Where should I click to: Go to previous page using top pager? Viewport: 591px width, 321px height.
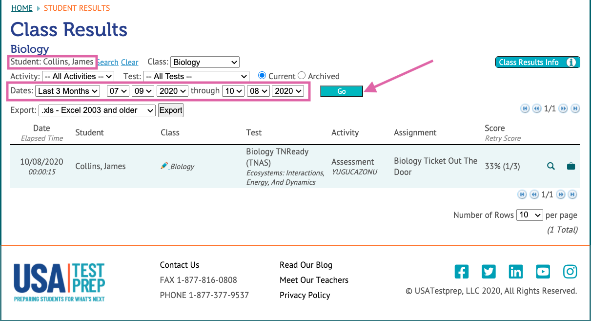(x=536, y=108)
